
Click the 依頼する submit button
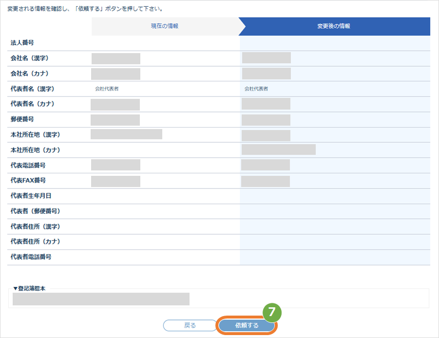[x=247, y=325]
